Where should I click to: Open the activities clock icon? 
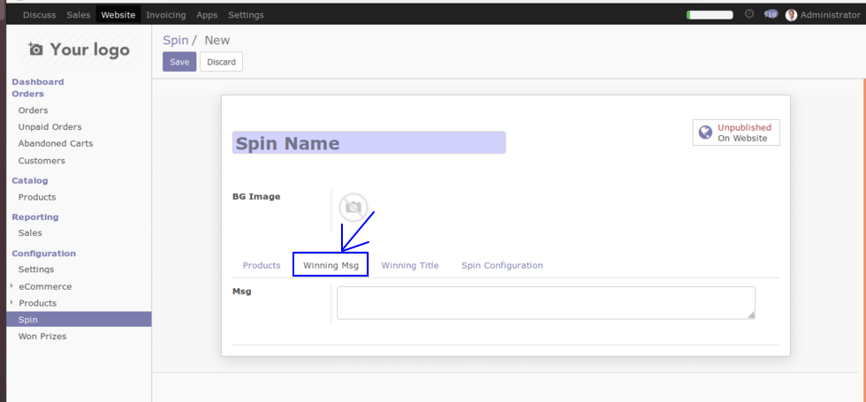click(x=749, y=14)
